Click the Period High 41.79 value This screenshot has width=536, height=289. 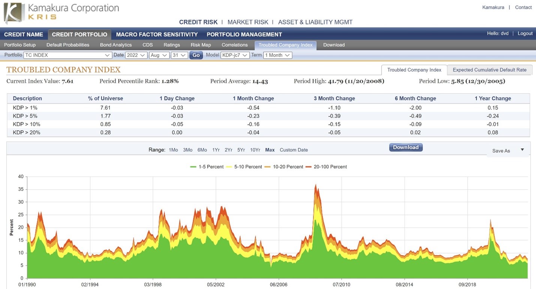[x=356, y=81]
